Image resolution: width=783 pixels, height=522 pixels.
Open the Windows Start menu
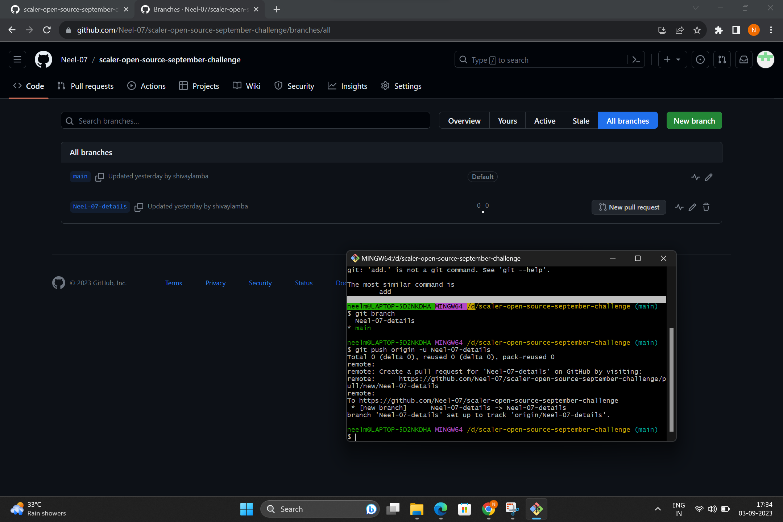[246, 509]
